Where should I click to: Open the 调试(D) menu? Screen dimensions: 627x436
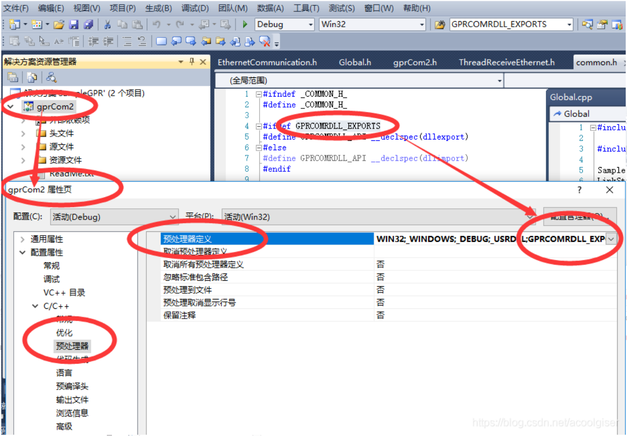click(x=194, y=8)
